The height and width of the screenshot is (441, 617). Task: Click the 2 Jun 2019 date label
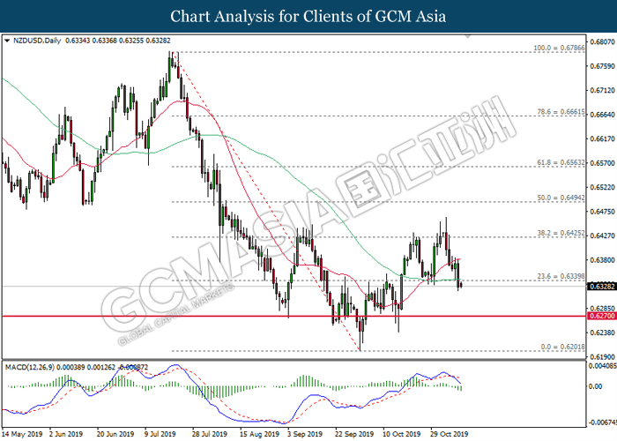(66, 434)
